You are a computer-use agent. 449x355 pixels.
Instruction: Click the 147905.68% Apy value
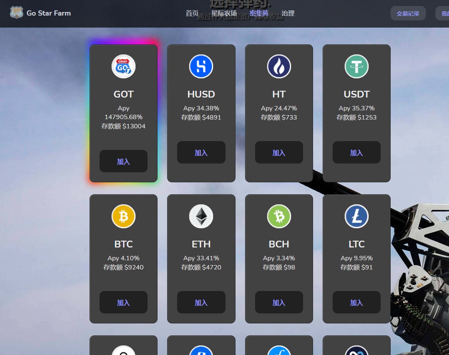(x=124, y=117)
